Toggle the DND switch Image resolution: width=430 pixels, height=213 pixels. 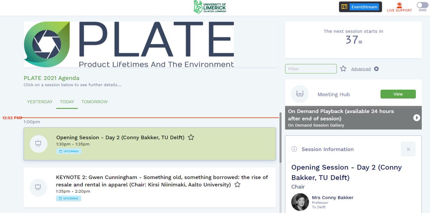(422, 5)
